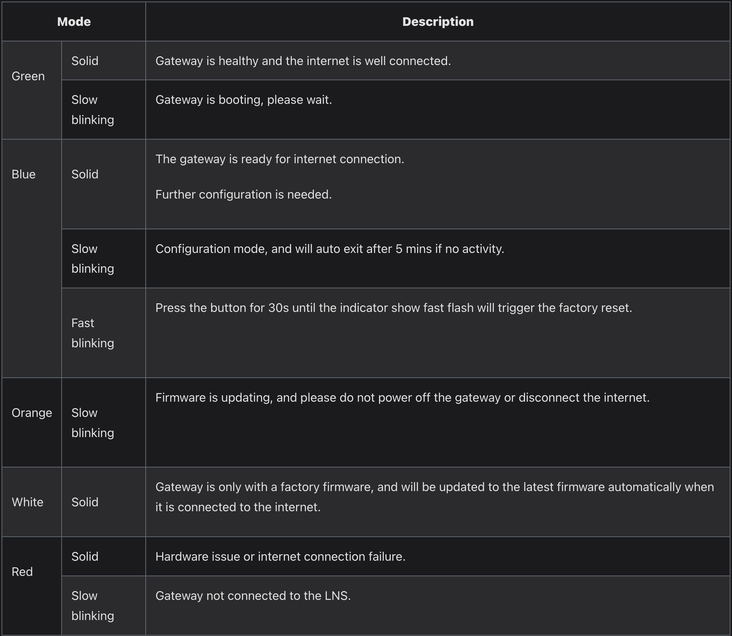Image resolution: width=732 pixels, height=636 pixels.
Task: Click Green's Solid mode cell
Action: [104, 61]
